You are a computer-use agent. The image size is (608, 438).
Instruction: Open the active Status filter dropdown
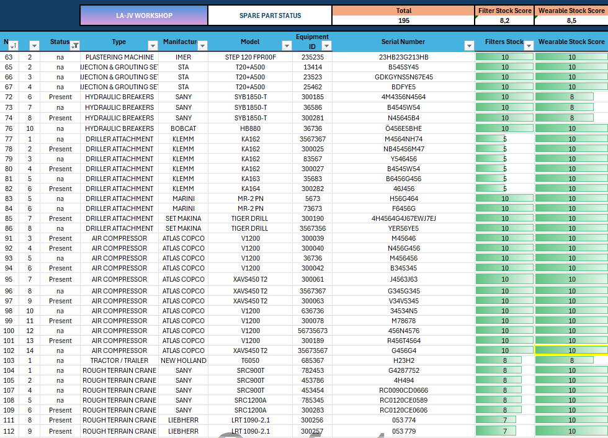(75, 46)
